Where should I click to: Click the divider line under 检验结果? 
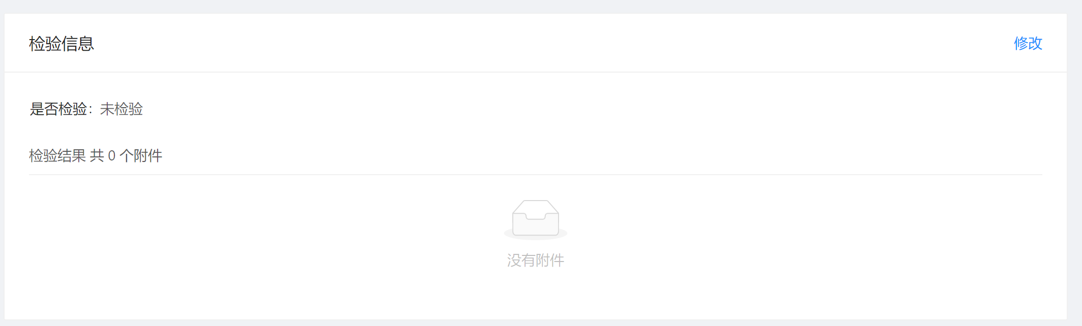(x=536, y=175)
